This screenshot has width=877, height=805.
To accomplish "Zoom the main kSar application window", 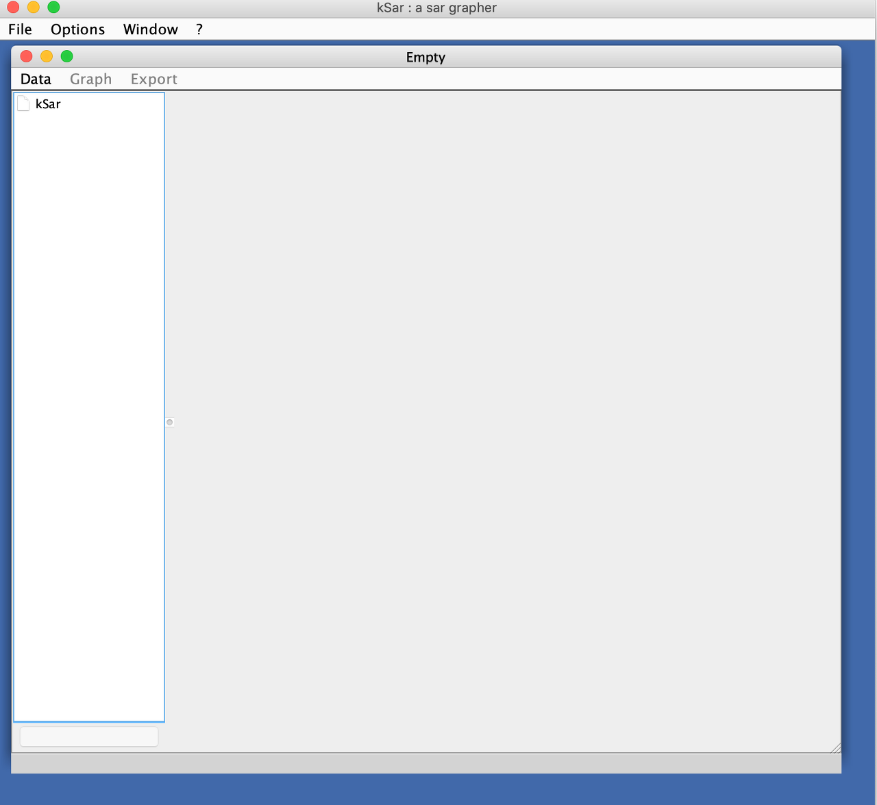I will point(53,8).
